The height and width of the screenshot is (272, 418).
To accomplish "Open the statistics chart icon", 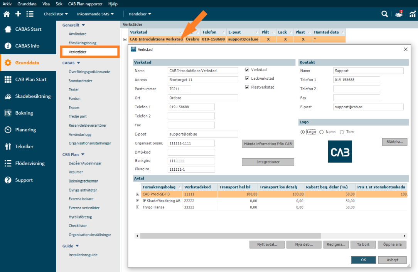I will pyautogui.click(x=412, y=14).
